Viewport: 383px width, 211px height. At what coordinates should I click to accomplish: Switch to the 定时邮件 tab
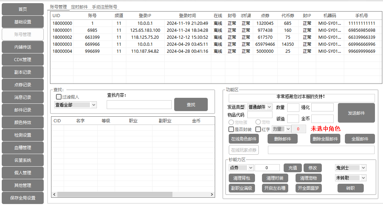(79, 7)
